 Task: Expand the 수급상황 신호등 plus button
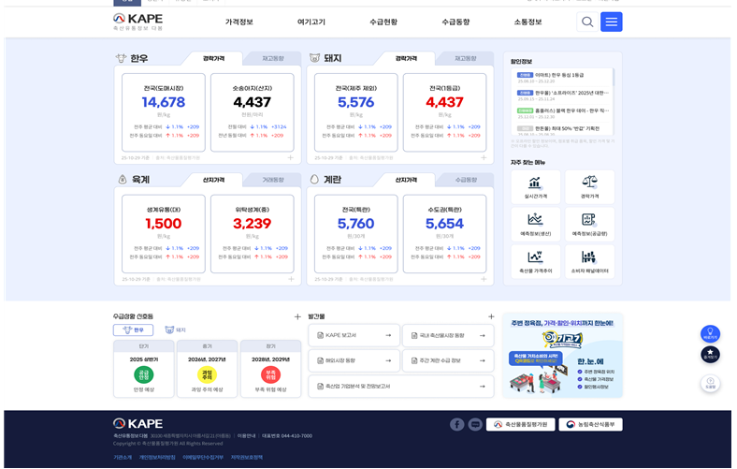[297, 317]
